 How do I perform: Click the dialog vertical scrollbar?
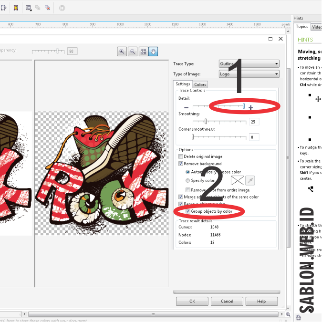(288, 158)
